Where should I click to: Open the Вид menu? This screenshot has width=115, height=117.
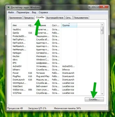coord(34,12)
